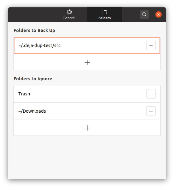Screen dimensions: 174x188
Task: Click the Folders to Back Up heading
Action: point(34,30)
